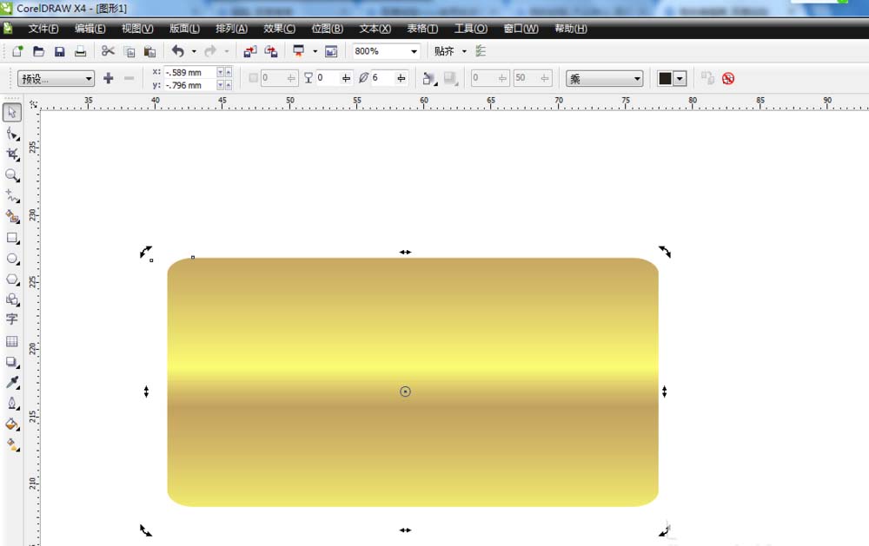Image resolution: width=869 pixels, height=546 pixels.
Task: Click the shadow feathering value field 6
Action: pyautogui.click(x=383, y=78)
